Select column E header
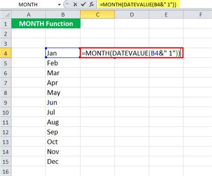The height and width of the screenshot is (176, 212). [x=166, y=15]
